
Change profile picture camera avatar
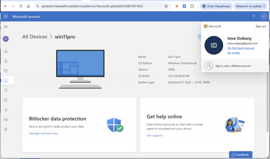click(214, 45)
